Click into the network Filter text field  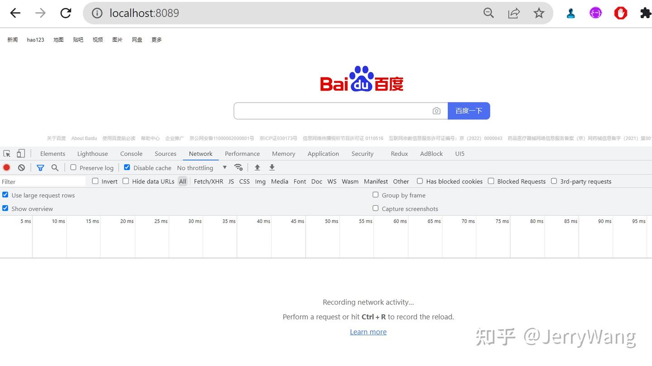pyautogui.click(x=43, y=181)
